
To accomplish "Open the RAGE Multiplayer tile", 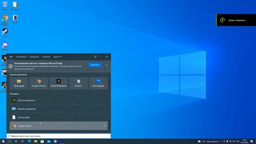I will pos(59,83).
